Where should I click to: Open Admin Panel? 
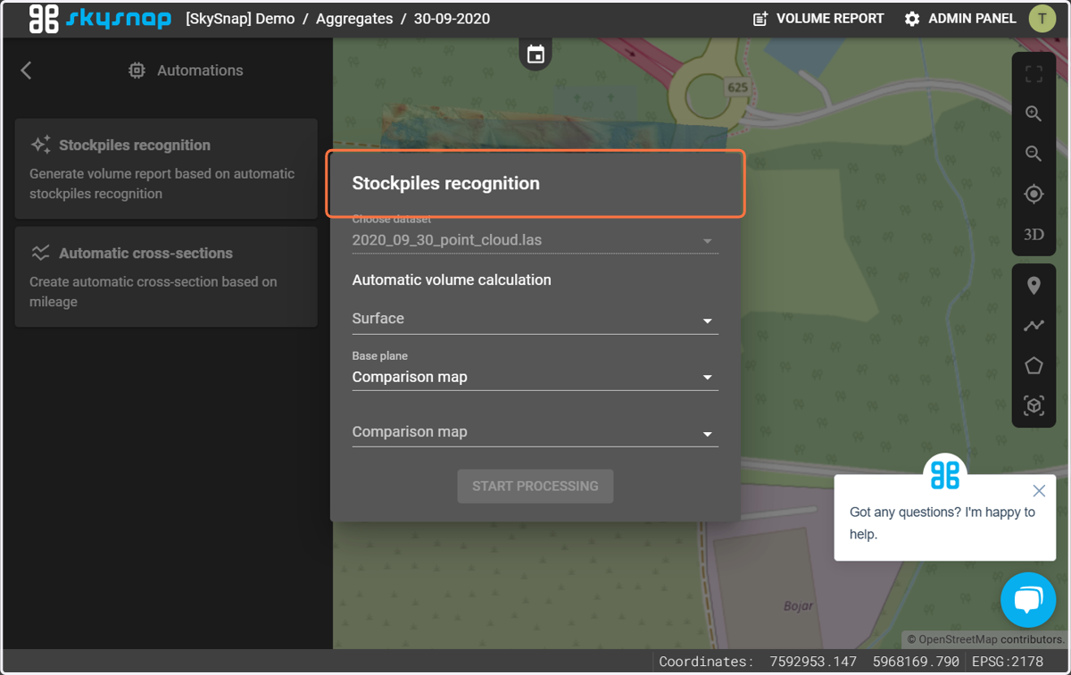click(960, 19)
